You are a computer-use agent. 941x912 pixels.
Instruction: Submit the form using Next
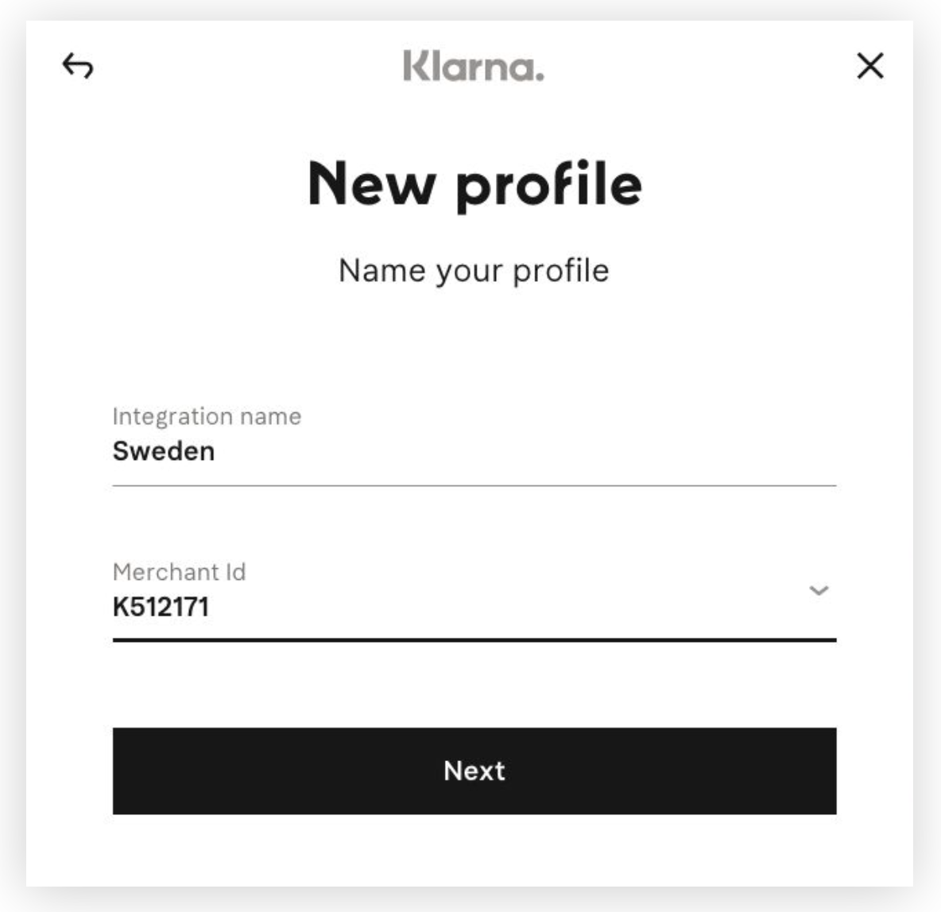(475, 771)
